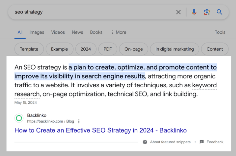Apply the Template filter chip
The width and height of the screenshot is (236, 156).
pos(29,49)
